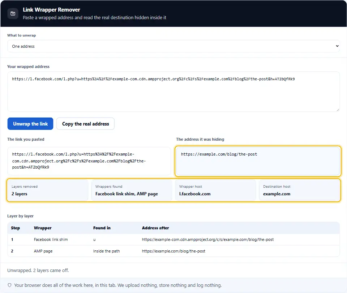This screenshot has width=347, height=293.
Task: Click step number 1 in the table
Action: [12, 239]
